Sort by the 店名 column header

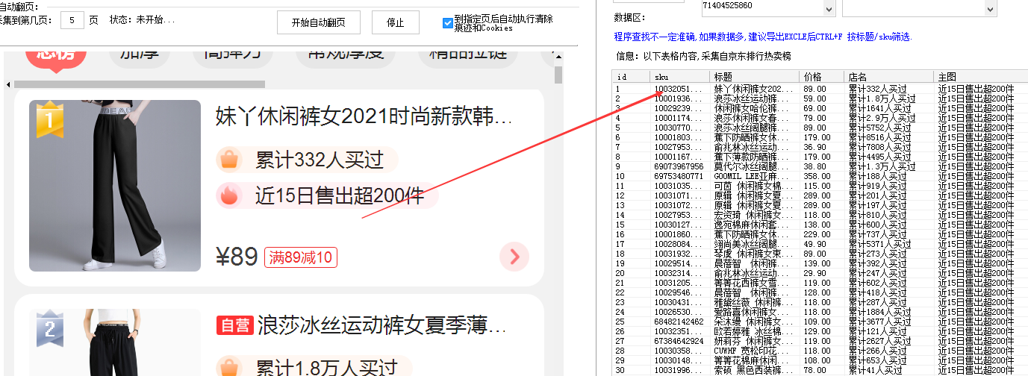888,77
